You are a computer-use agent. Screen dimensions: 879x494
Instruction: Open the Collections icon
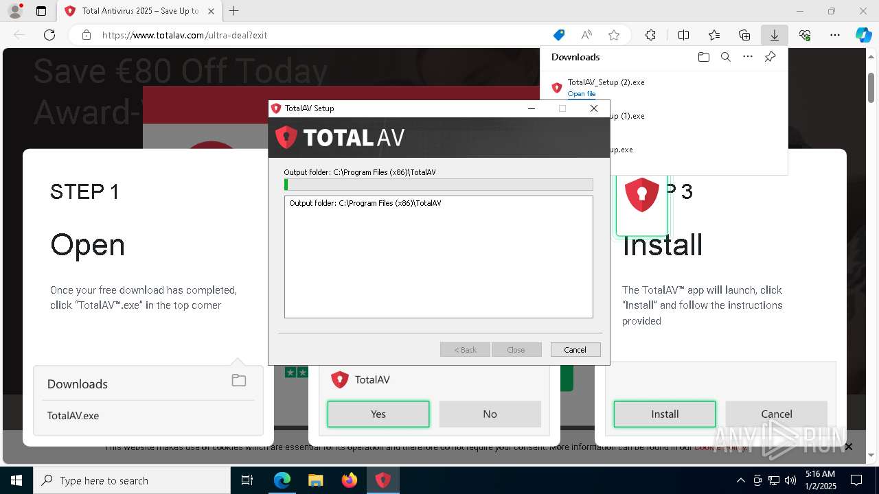[x=744, y=35]
